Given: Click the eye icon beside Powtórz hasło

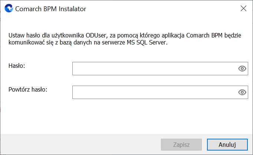Looking at the screenshot, I should point(242,92).
